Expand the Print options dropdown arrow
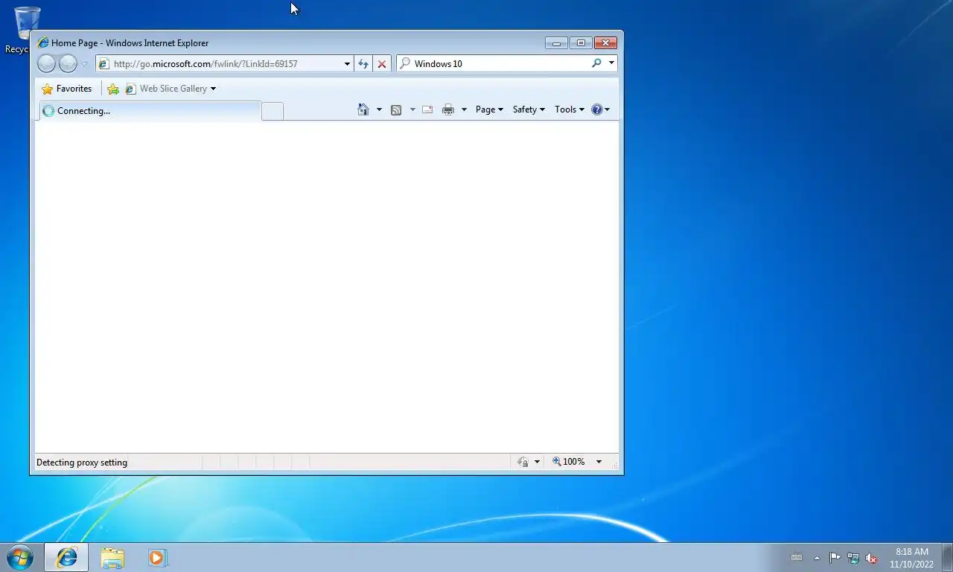This screenshot has height=572, width=953. [464, 109]
